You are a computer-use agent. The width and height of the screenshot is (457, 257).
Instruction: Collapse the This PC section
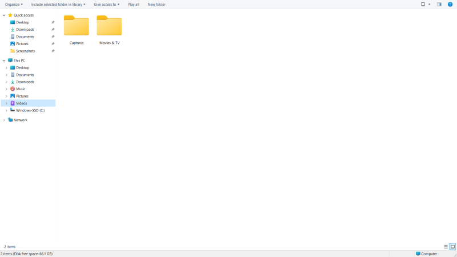coord(4,61)
